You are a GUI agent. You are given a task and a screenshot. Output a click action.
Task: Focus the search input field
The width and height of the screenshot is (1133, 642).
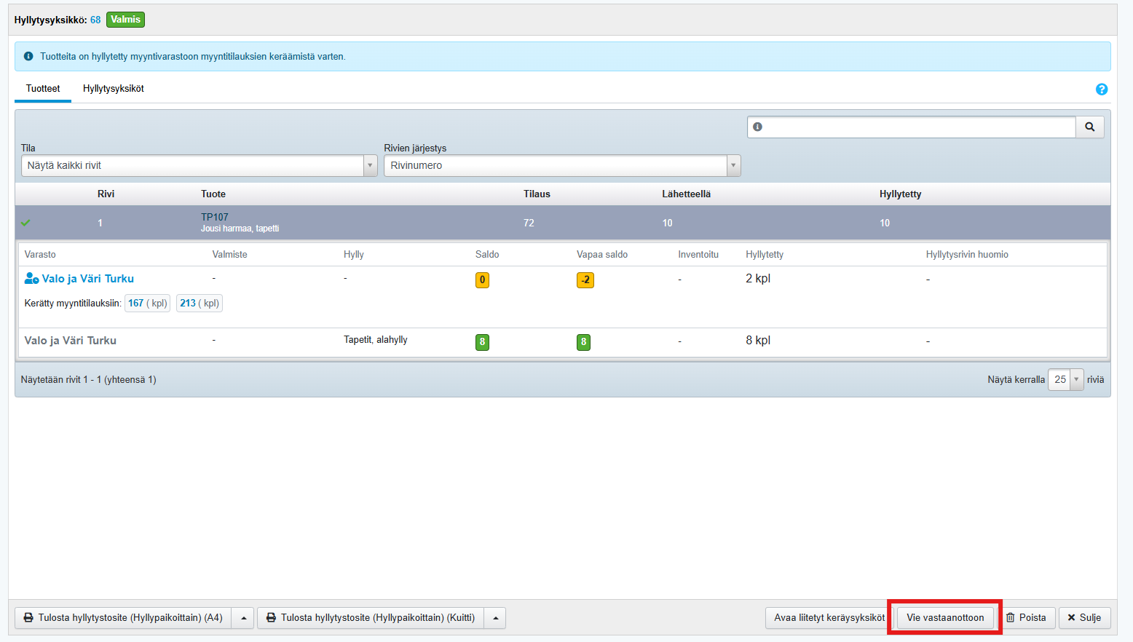[919, 127]
